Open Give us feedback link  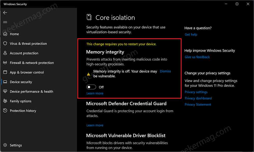pos(197,57)
